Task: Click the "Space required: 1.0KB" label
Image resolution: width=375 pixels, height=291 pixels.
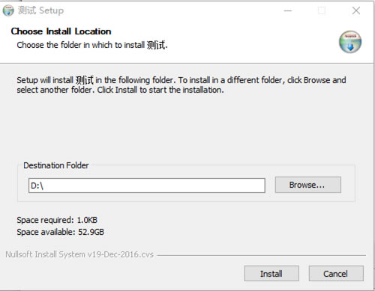Action: [x=57, y=220]
